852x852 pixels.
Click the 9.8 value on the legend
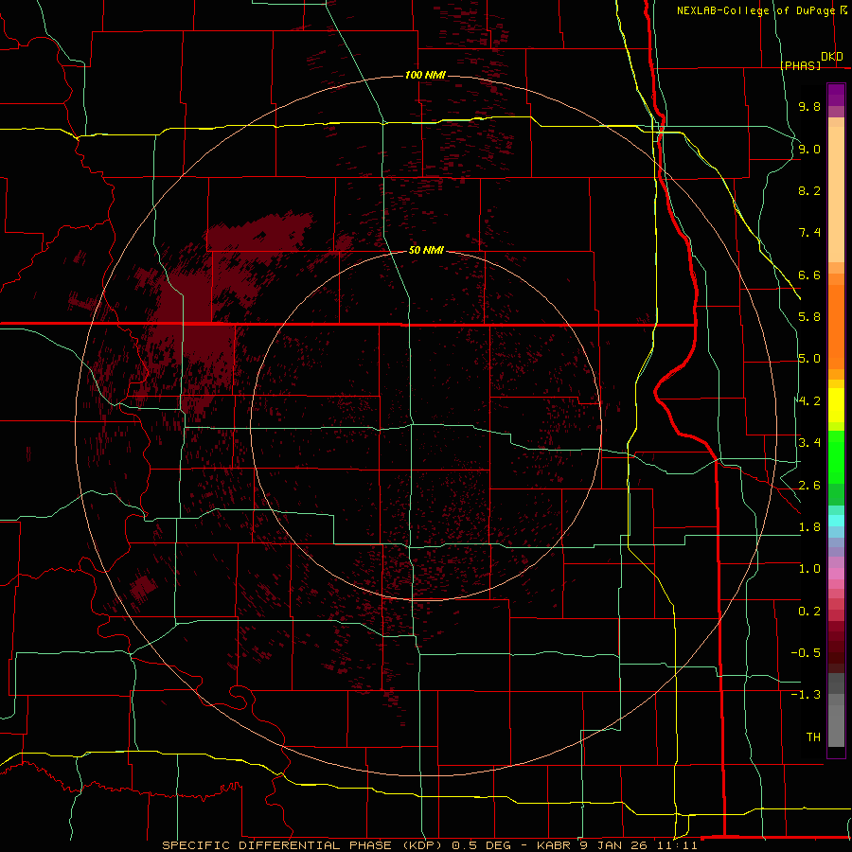(809, 106)
